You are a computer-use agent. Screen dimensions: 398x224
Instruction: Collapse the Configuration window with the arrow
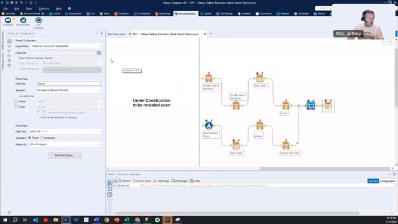tap(96, 33)
